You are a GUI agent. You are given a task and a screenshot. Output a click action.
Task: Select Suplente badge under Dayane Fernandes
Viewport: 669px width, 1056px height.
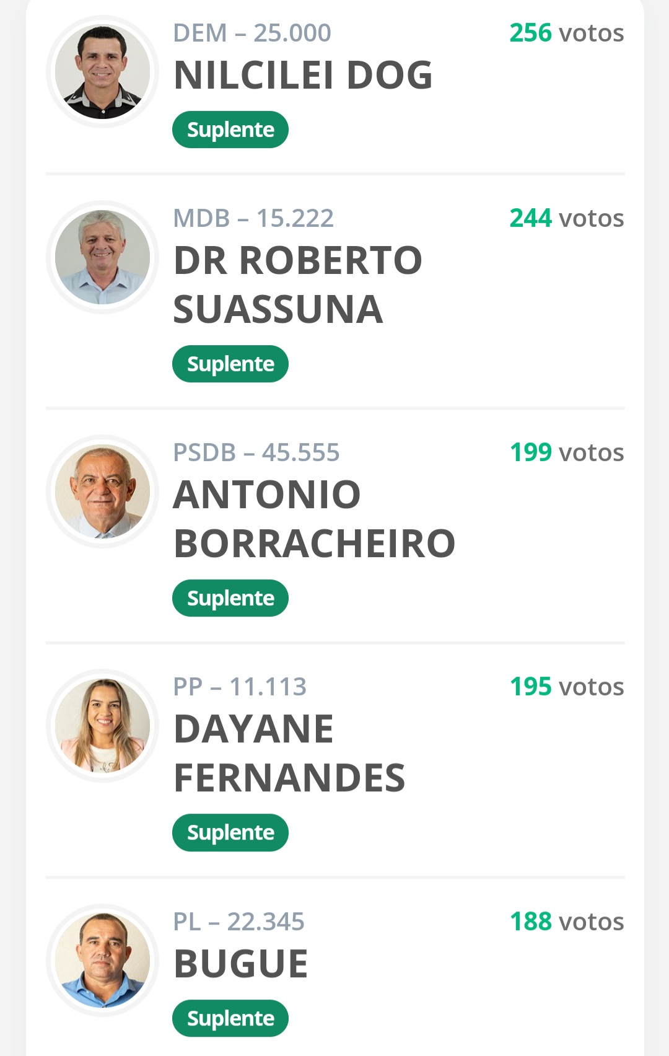pos(230,832)
